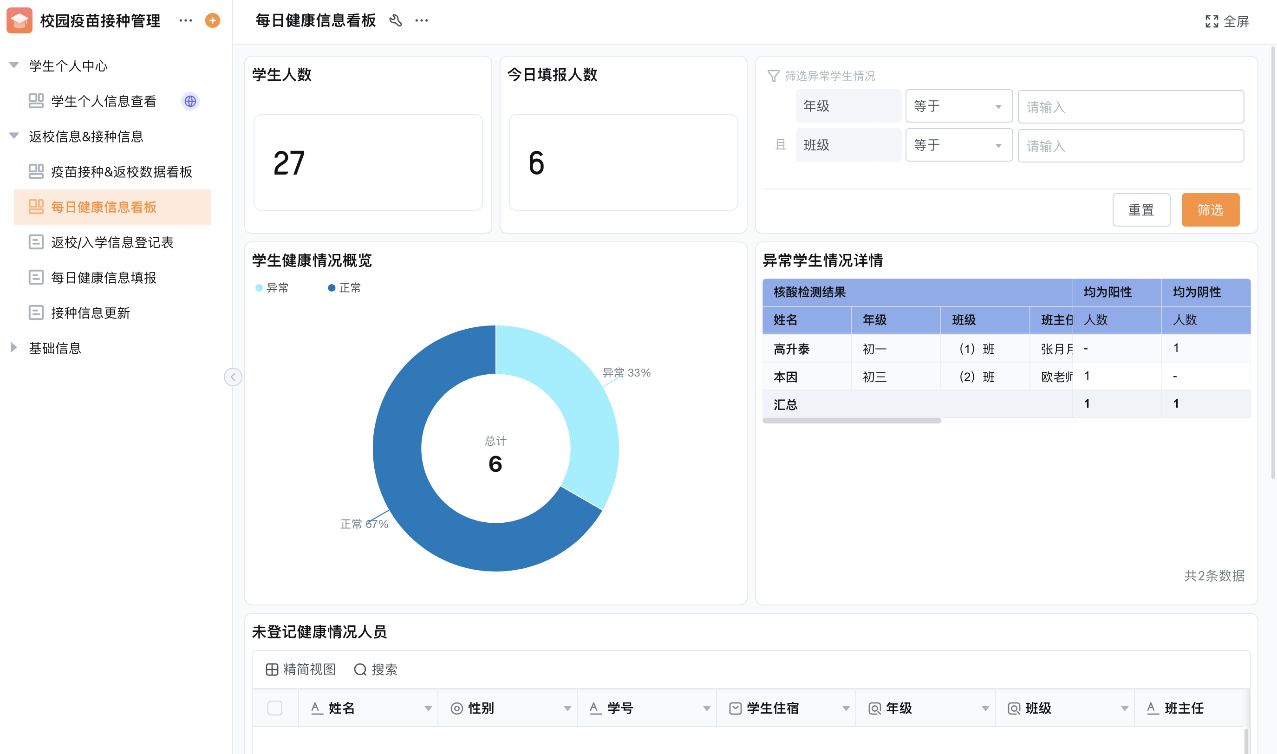Screen dimensions: 1277x754
Task: Click the 今日填报人数 value card showing 6
Action: [x=624, y=162]
